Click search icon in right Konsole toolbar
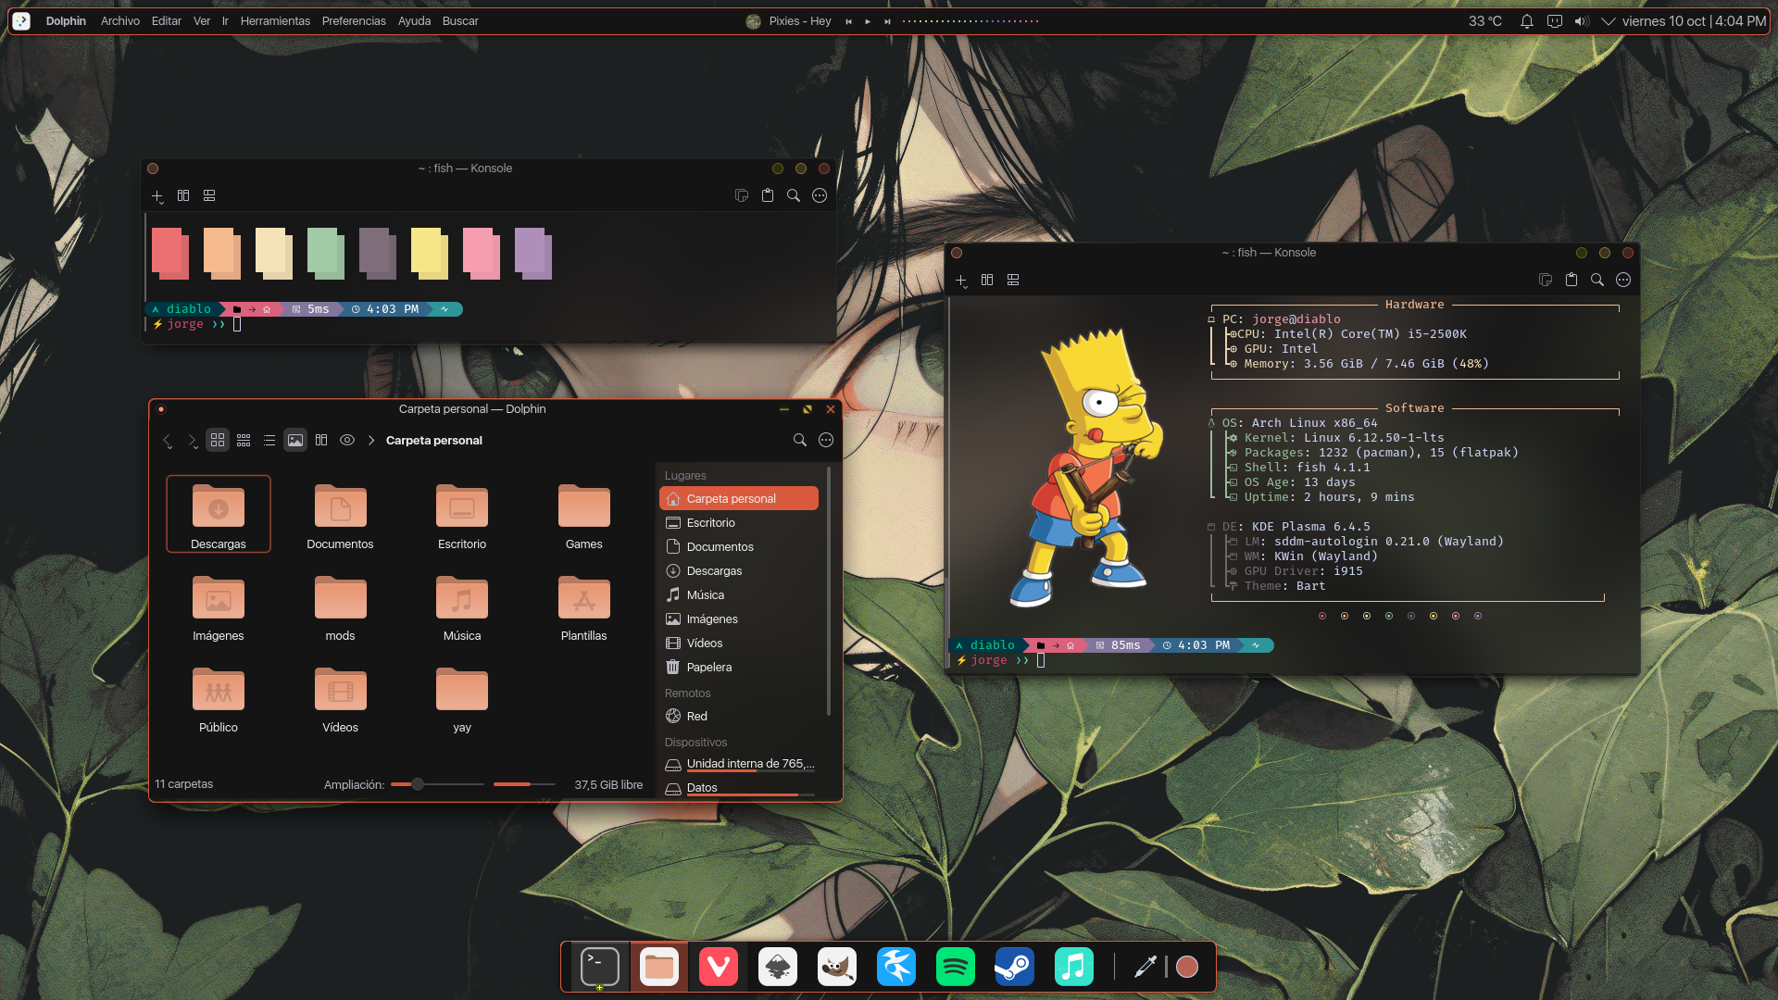This screenshot has height=1000, width=1778. [1597, 280]
